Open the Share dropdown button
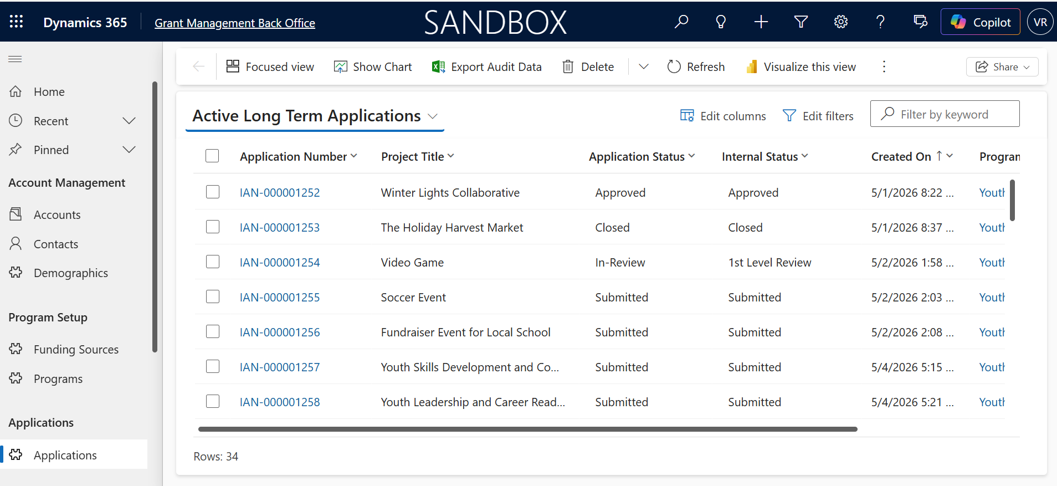This screenshot has height=486, width=1057. pos(1002,66)
